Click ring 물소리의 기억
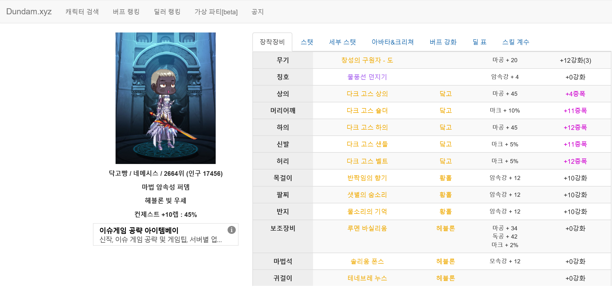 pyautogui.click(x=367, y=212)
